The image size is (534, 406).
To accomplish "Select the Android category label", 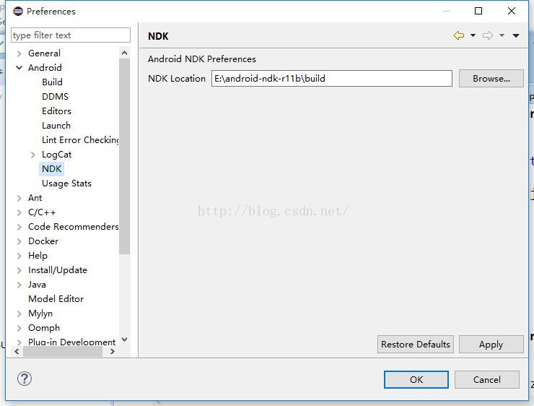I will tap(45, 67).
